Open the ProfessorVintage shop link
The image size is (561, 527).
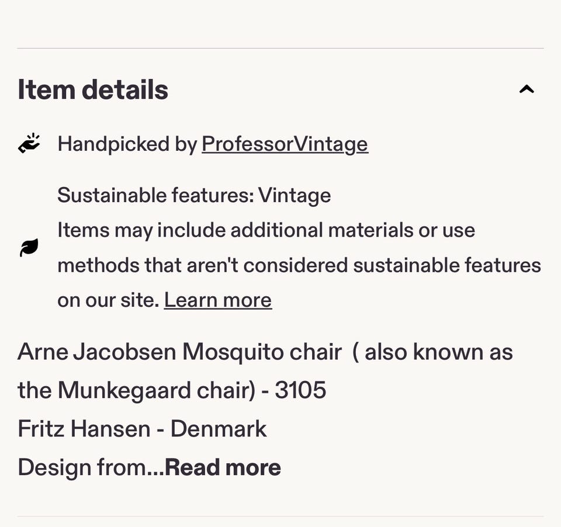285,144
